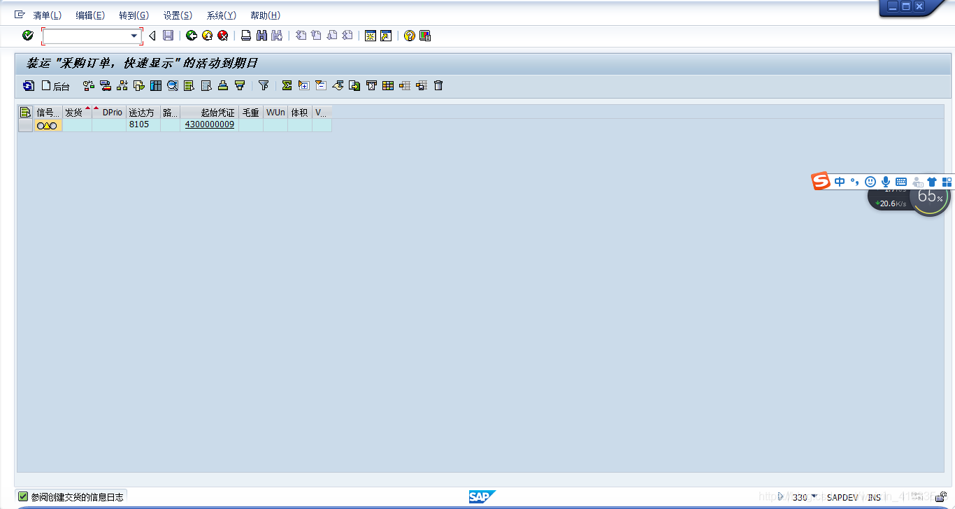Image resolution: width=955 pixels, height=509 pixels.
Task: Open the 清单(L) menu
Action: tap(47, 15)
